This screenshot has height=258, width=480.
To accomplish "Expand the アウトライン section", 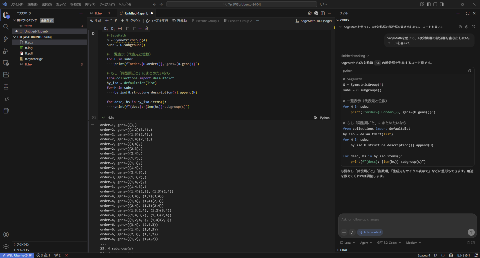I will [23, 244].
